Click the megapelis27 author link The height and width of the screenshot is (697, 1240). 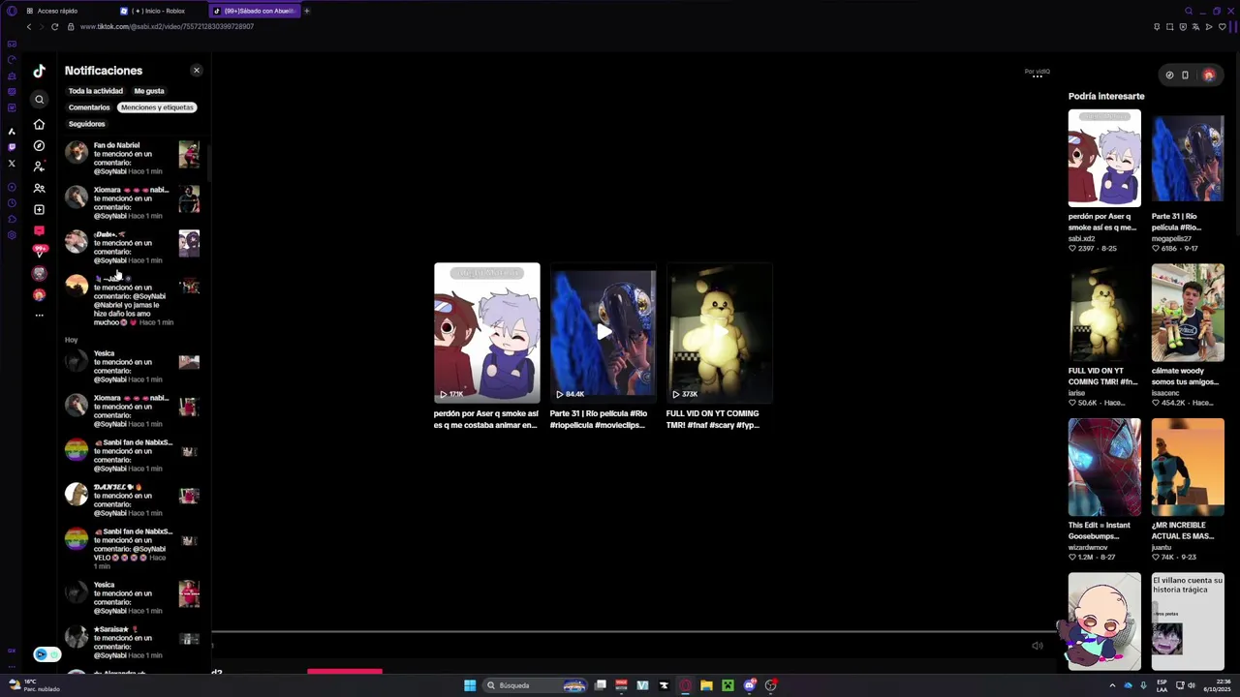tap(1171, 238)
